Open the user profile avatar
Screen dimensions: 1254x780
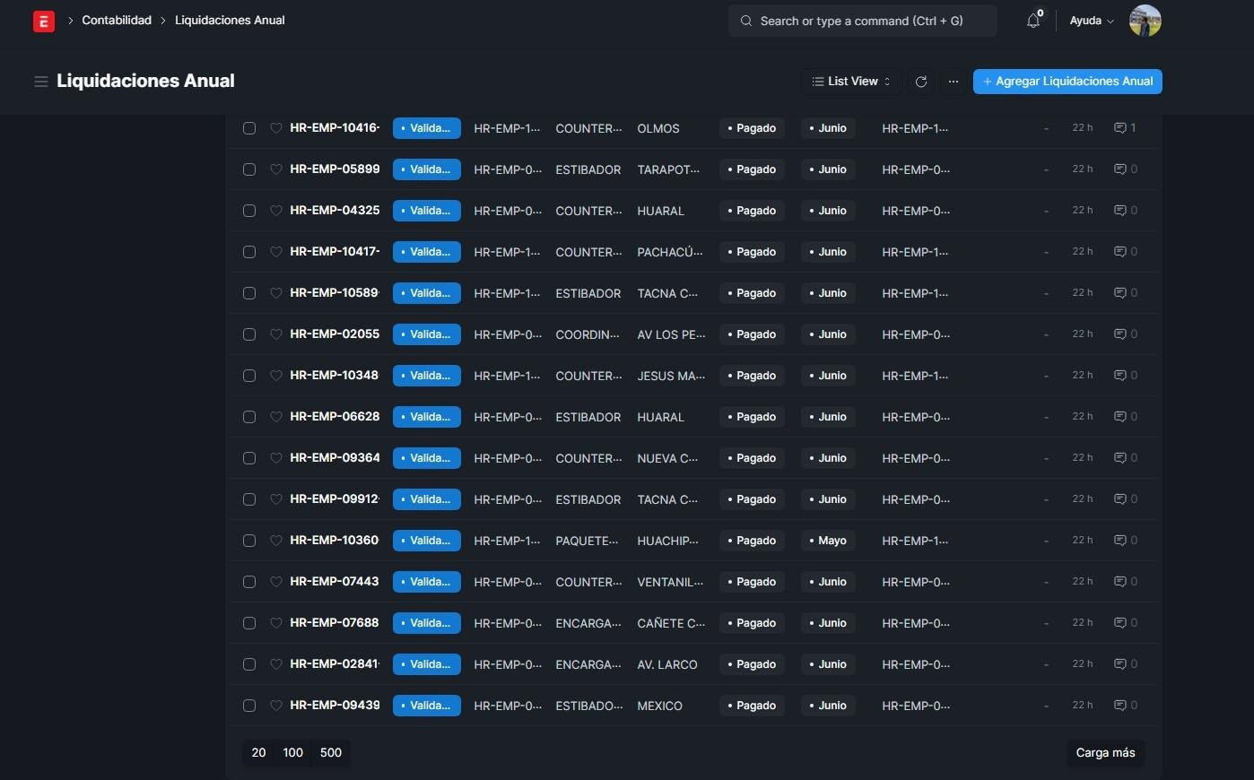(x=1145, y=21)
